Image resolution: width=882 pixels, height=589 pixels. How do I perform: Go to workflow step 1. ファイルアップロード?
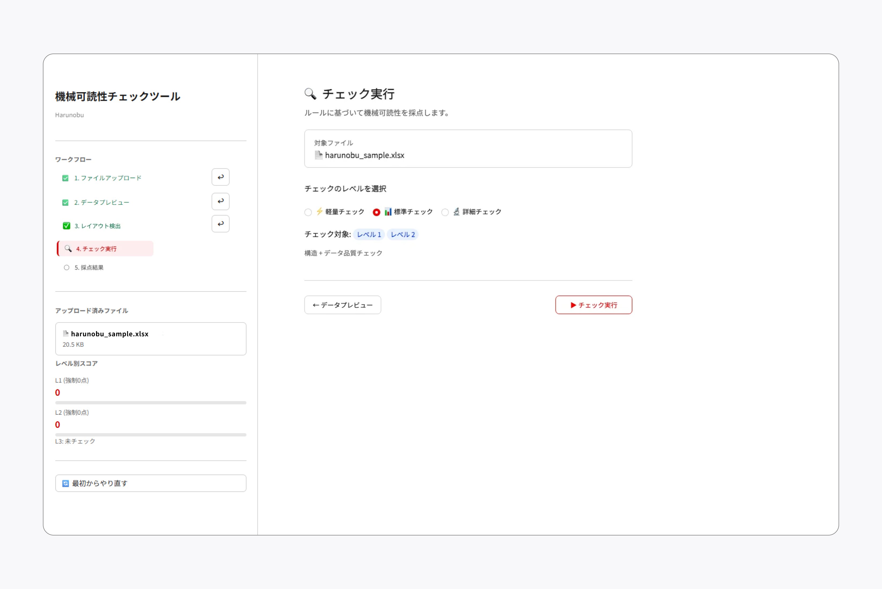coord(108,178)
